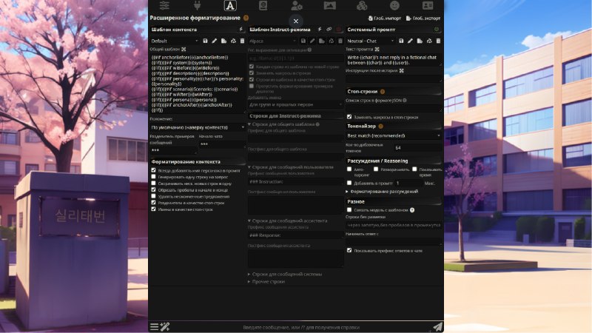Open the World Info book icon
Image resolution: width=592 pixels, height=333 pixels.
coord(263,5)
